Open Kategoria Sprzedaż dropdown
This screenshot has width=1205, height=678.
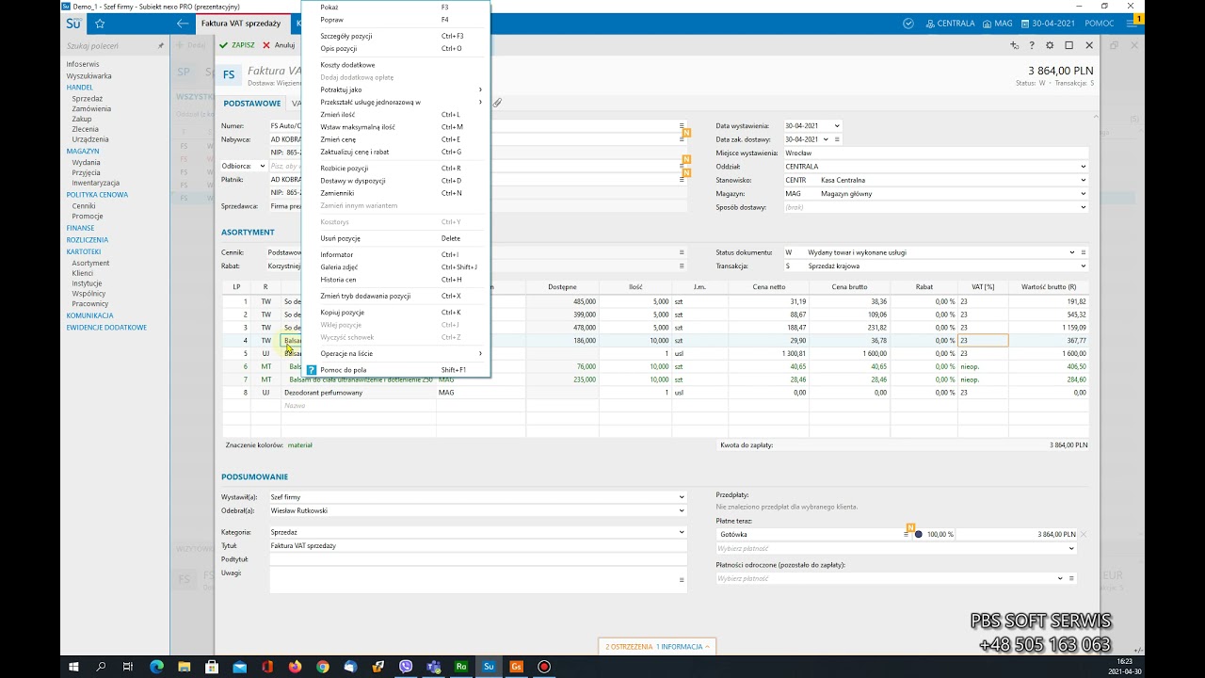click(682, 532)
